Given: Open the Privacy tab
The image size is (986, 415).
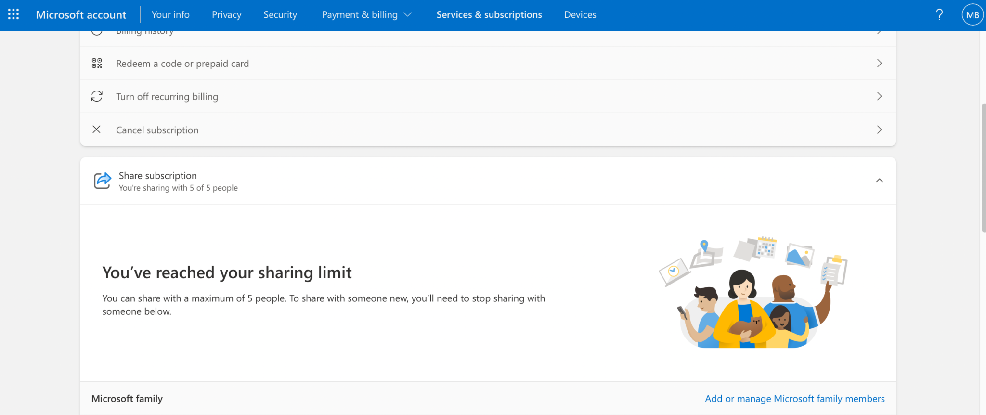Looking at the screenshot, I should 226,14.
